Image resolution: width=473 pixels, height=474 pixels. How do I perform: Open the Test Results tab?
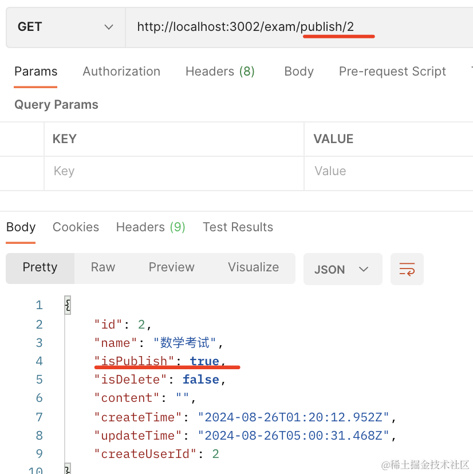[x=238, y=227]
